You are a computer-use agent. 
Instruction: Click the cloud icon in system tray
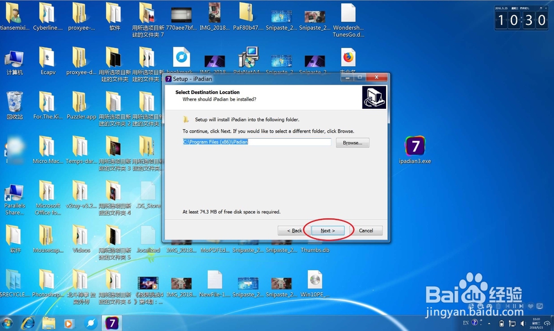pos(548,323)
